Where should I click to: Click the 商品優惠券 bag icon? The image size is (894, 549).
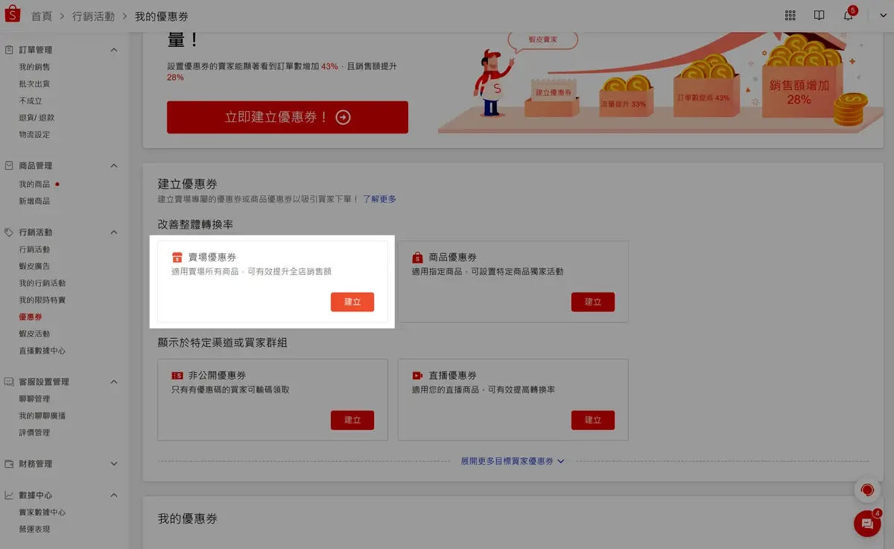[418, 257]
